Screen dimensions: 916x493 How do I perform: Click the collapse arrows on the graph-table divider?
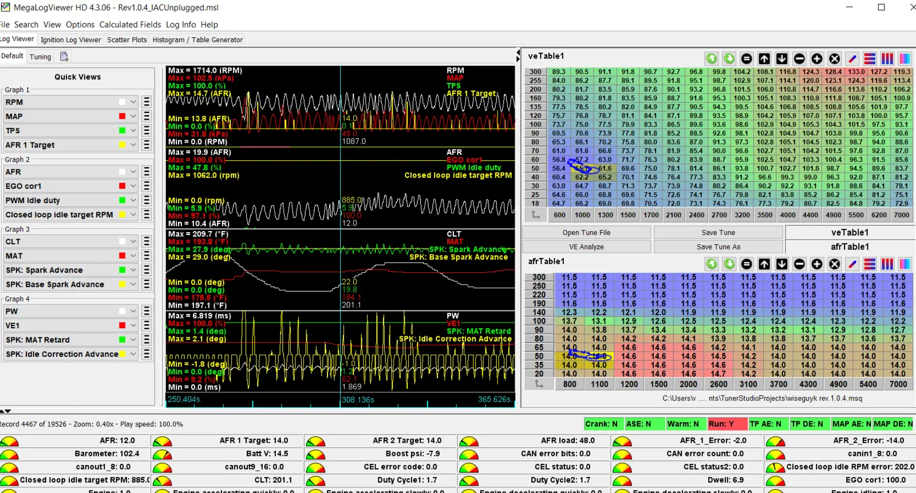(518, 56)
